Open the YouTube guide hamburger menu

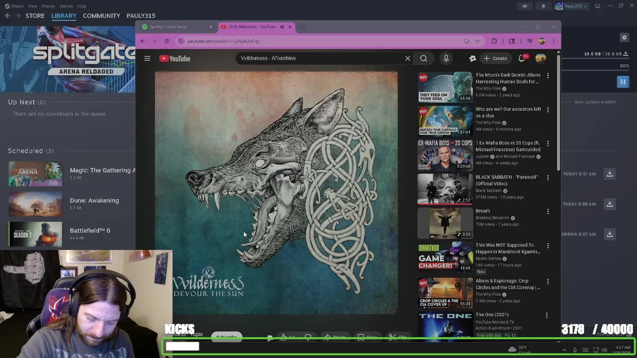pyautogui.click(x=147, y=59)
